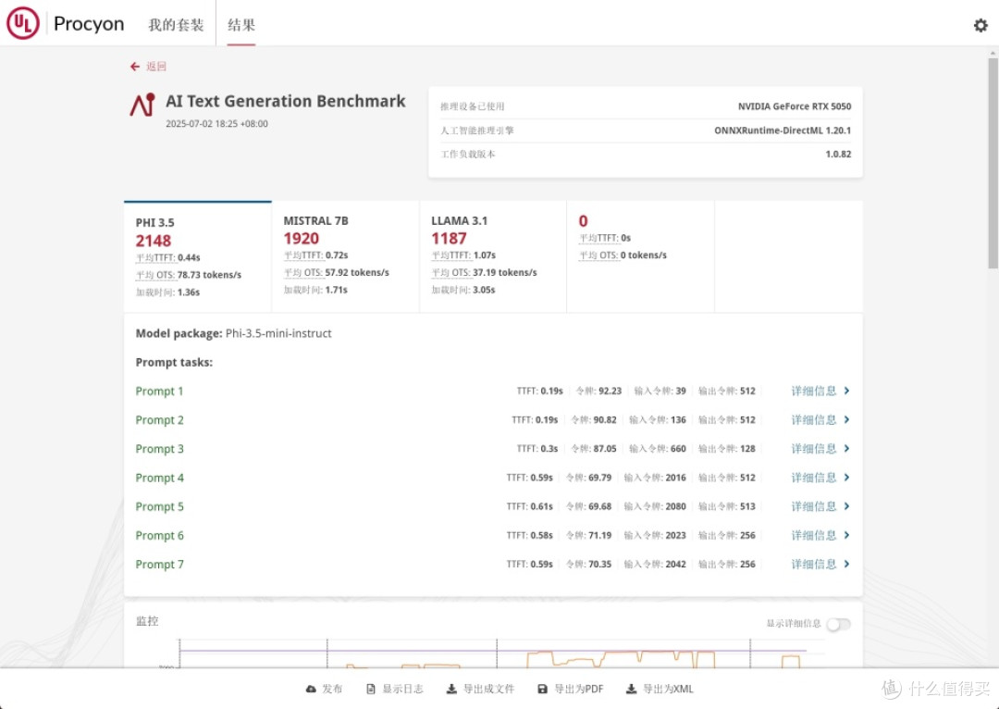
Task: Click the Prompt 6 label
Action: [x=159, y=536]
